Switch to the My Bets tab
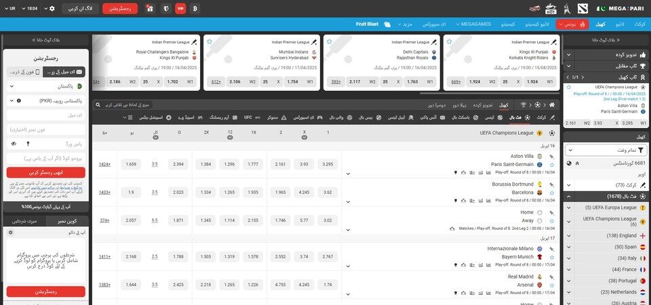 click(24, 221)
